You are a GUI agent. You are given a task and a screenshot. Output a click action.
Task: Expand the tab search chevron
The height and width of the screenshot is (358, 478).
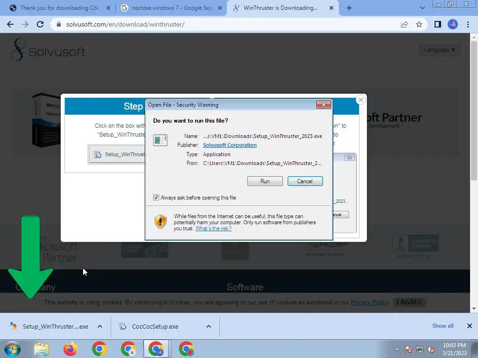tap(422, 8)
